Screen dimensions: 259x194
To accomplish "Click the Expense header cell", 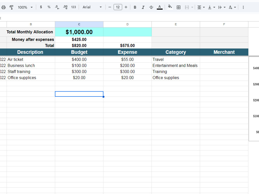I will coord(127,52).
